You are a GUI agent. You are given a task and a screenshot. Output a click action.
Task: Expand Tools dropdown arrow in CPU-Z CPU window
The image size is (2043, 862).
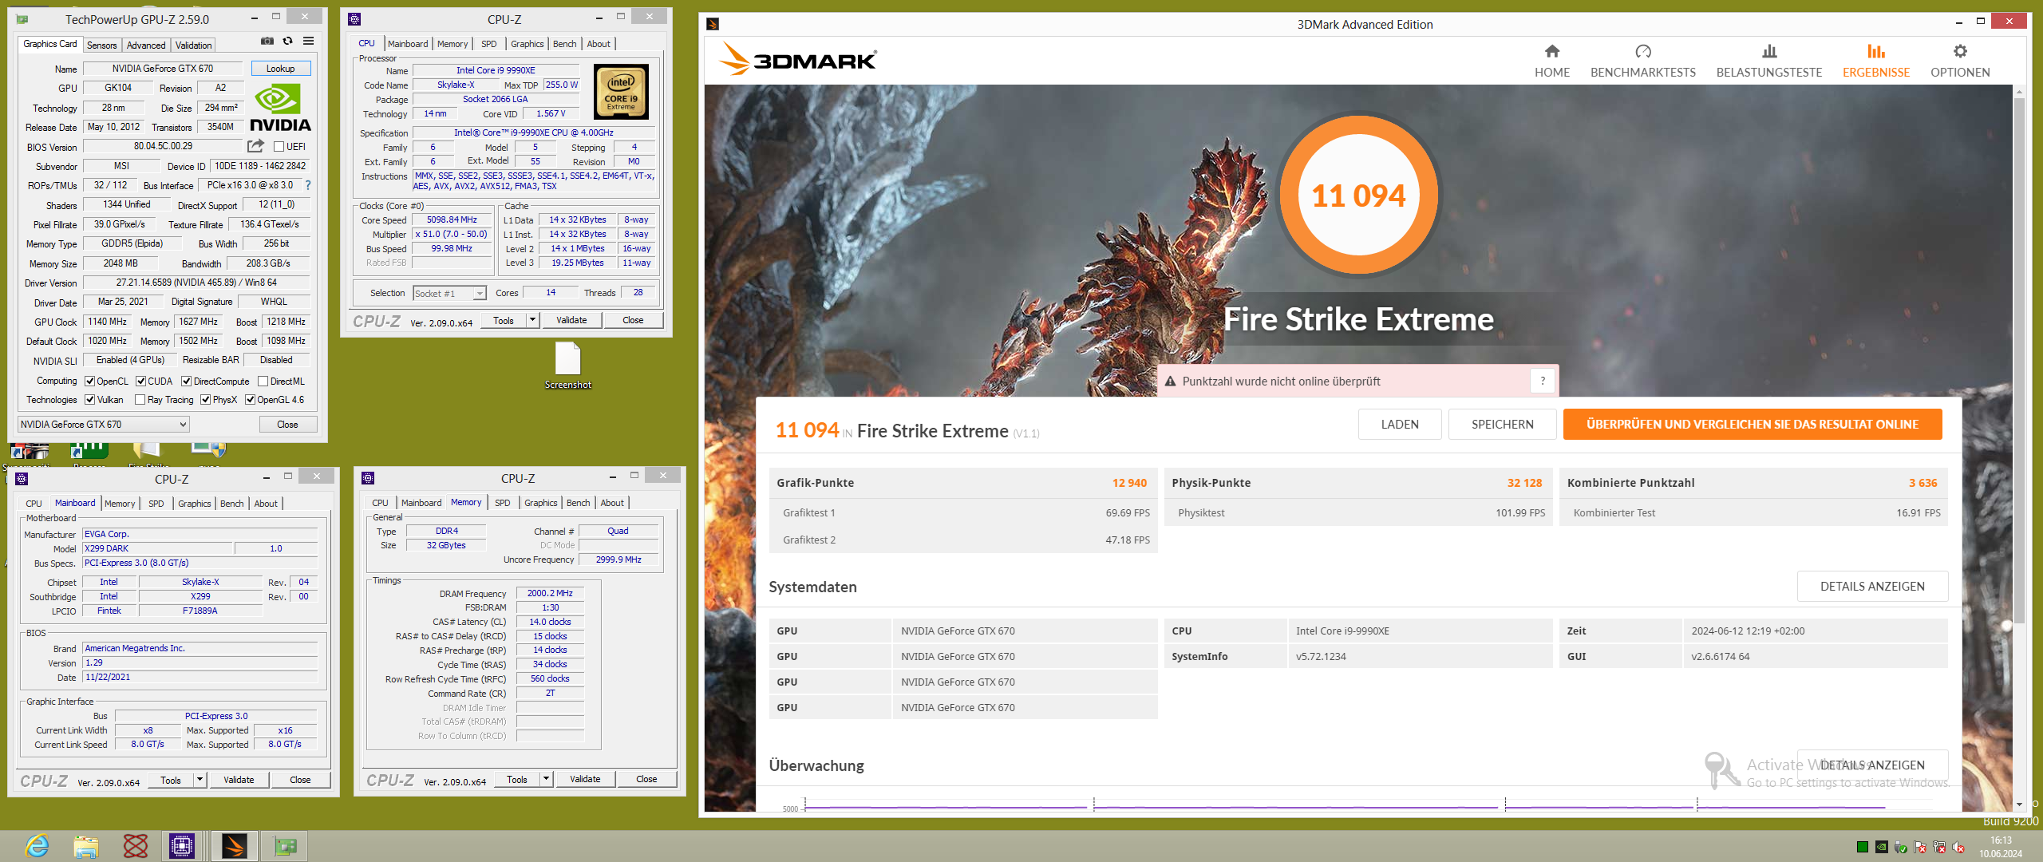click(532, 321)
